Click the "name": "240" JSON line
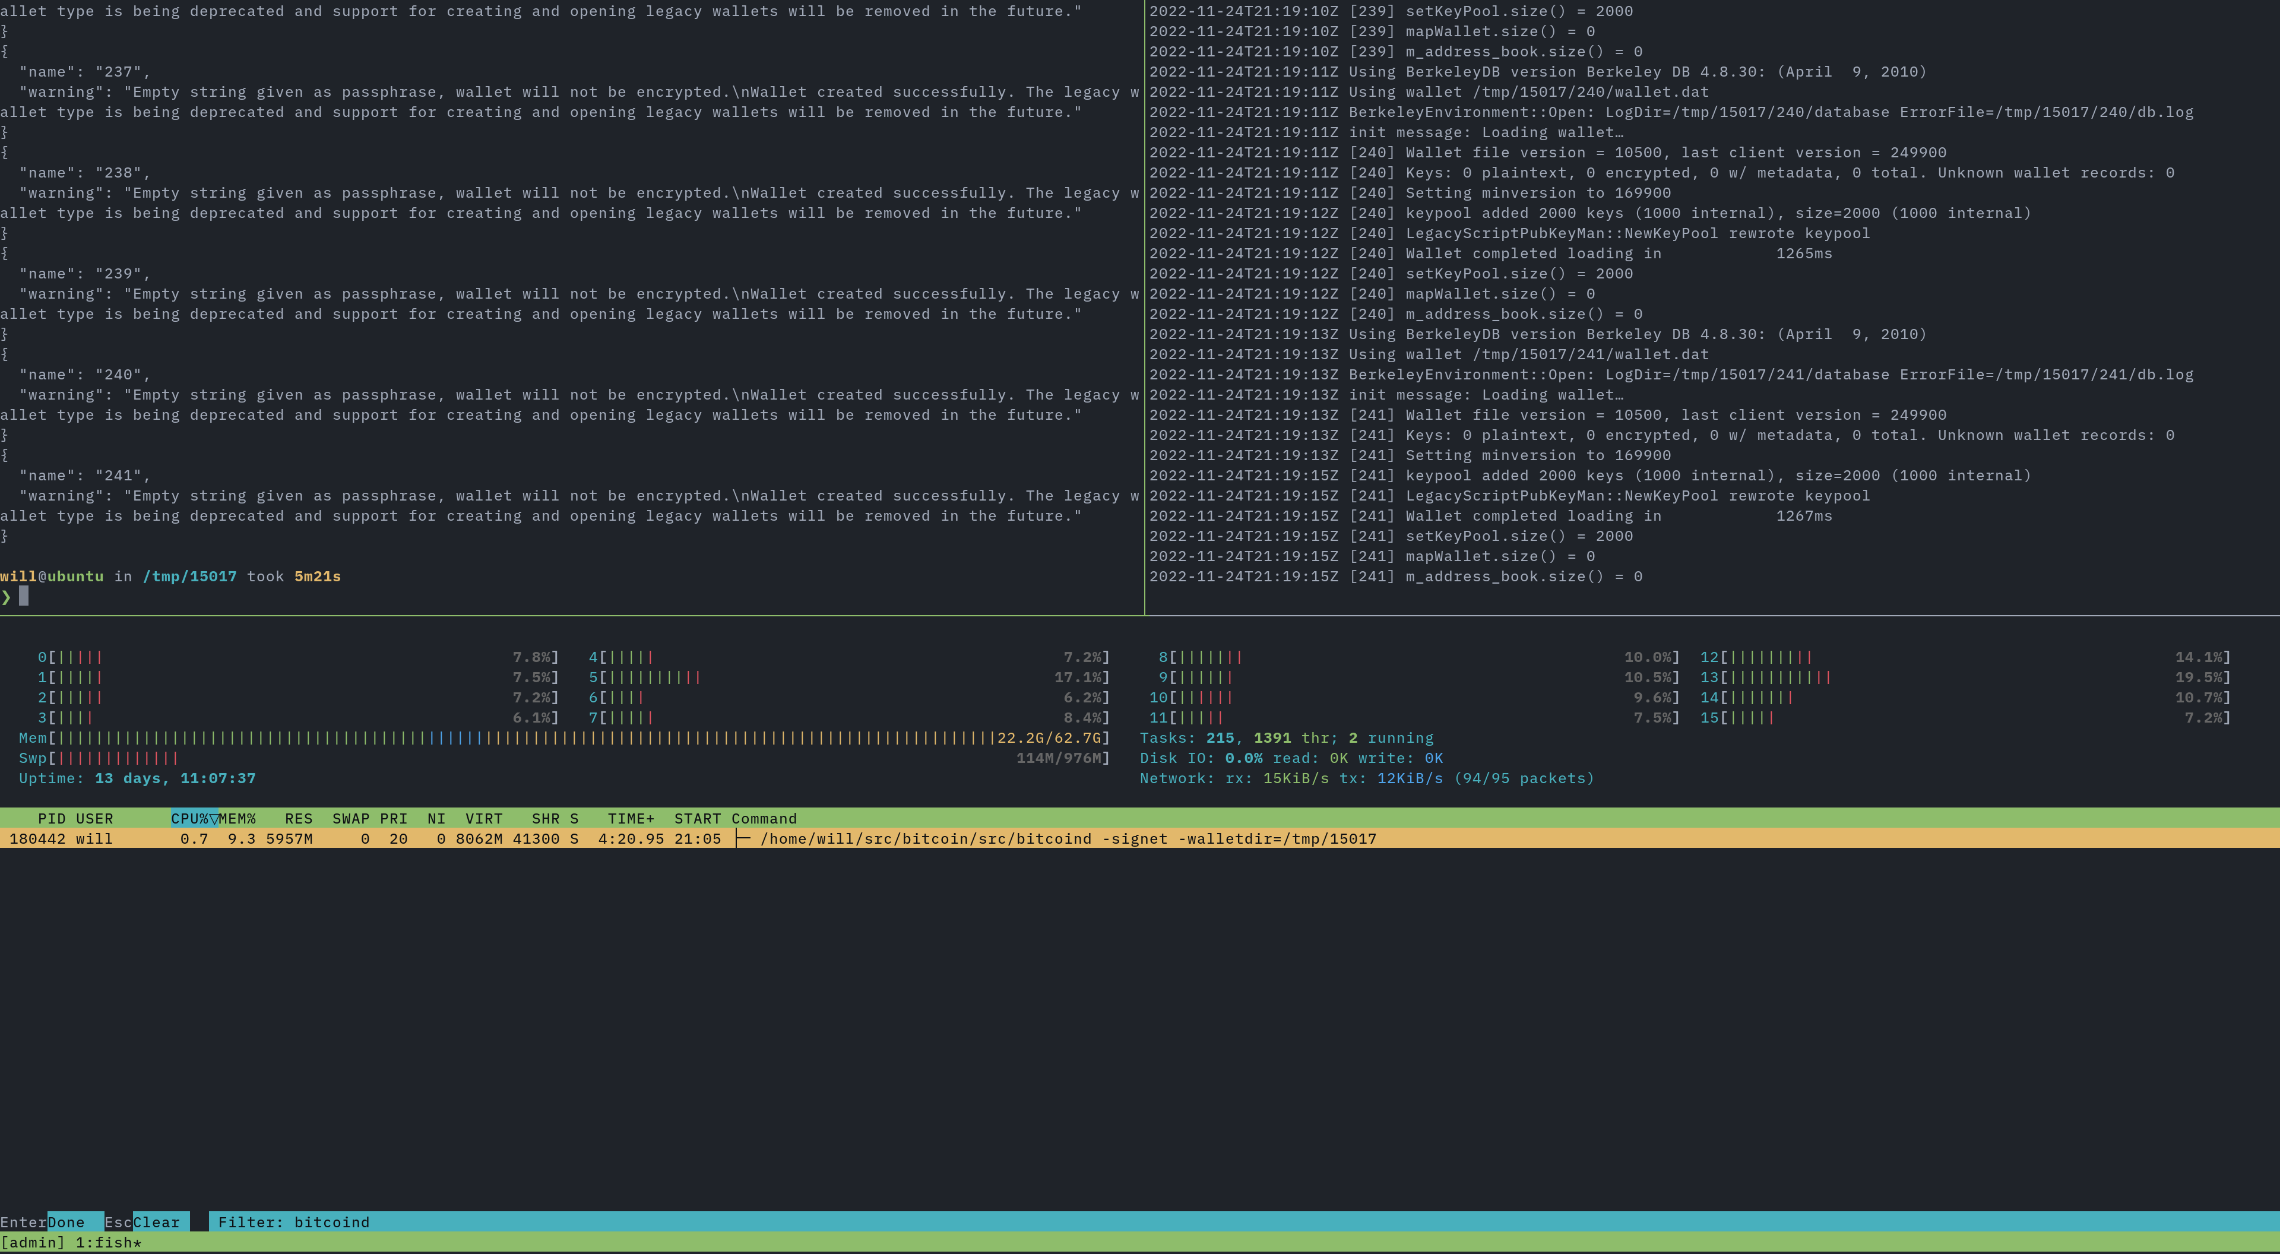Image resolution: width=2280 pixels, height=1254 pixels. point(85,374)
